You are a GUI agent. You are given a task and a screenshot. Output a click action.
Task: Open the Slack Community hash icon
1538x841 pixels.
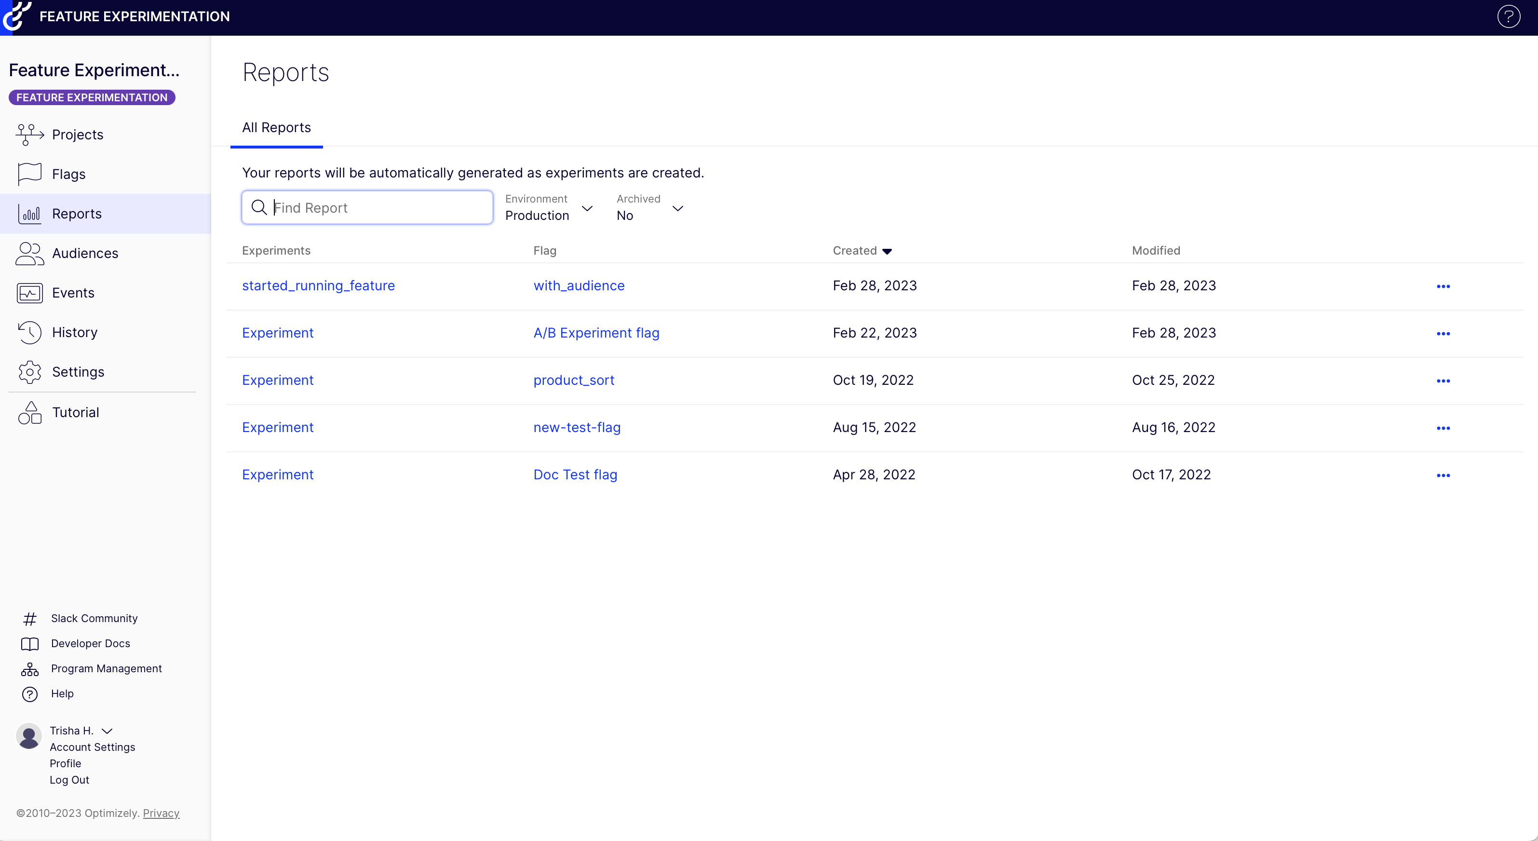[29, 618]
